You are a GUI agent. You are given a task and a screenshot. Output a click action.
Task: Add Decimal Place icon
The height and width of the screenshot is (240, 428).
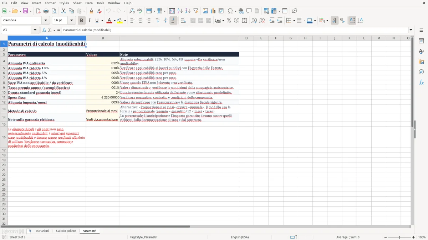coord(254,21)
